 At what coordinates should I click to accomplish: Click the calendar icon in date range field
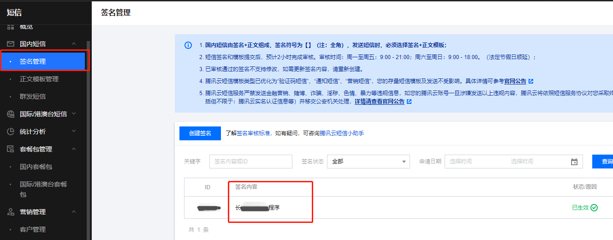tap(574, 162)
